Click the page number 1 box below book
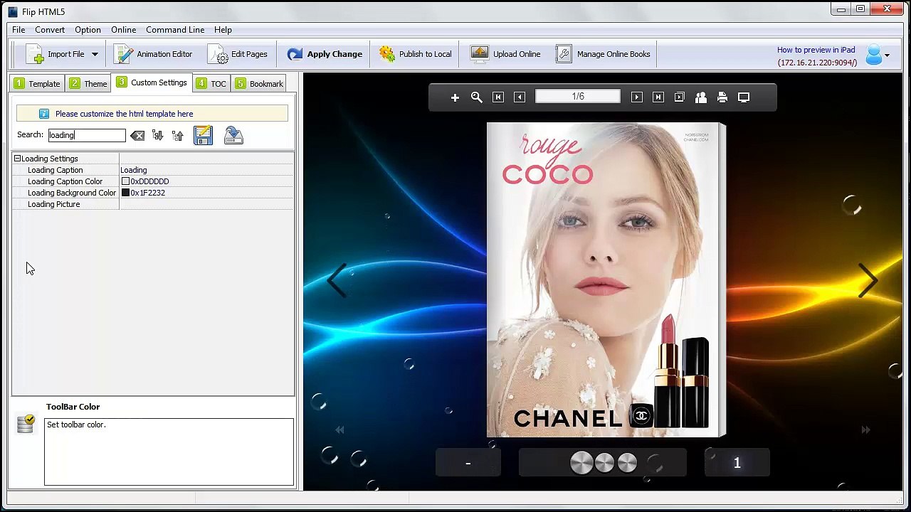 pos(737,463)
